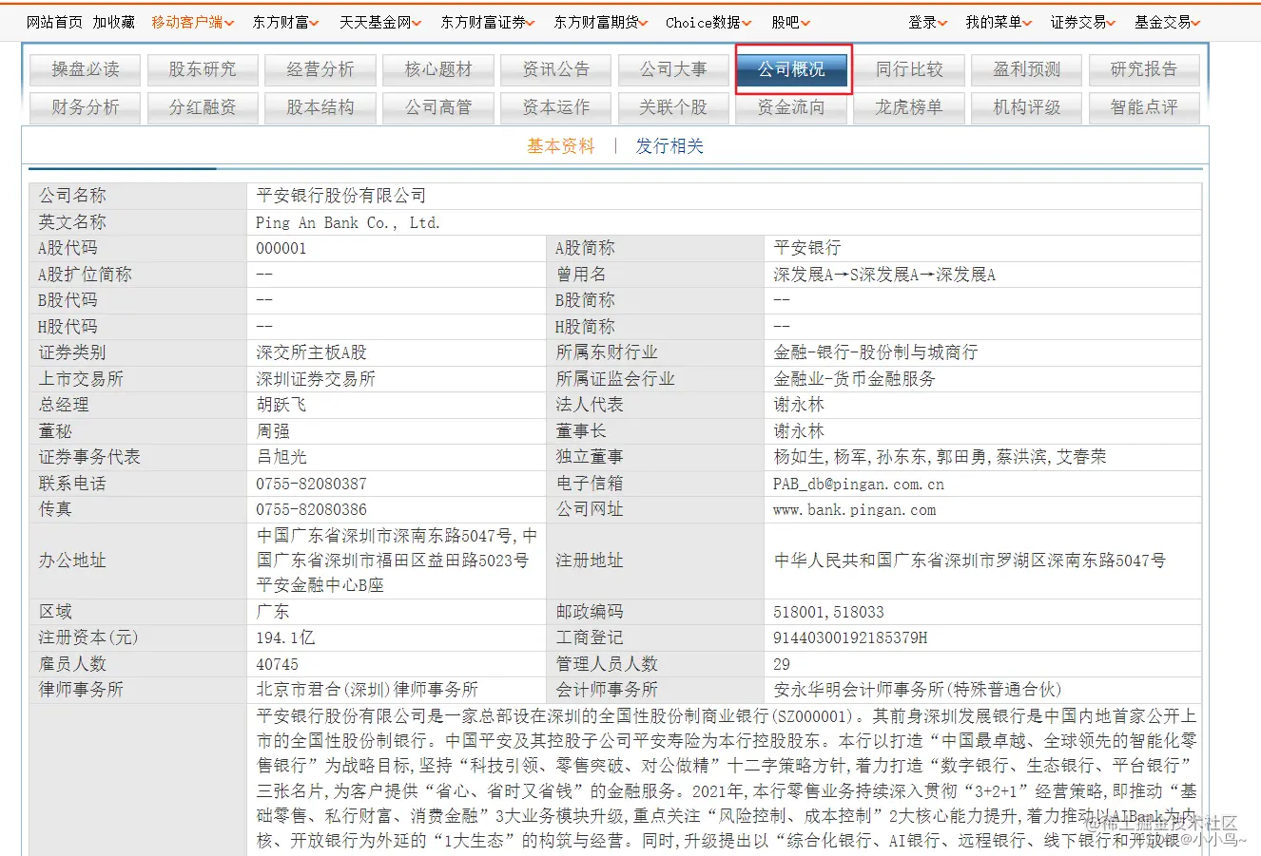Switch to the 同行比较 tab
Screen dimensions: 1261x856
(909, 69)
